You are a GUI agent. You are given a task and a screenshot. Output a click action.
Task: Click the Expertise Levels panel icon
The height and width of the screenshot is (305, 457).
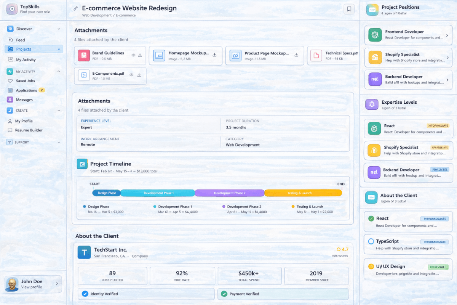click(x=372, y=104)
